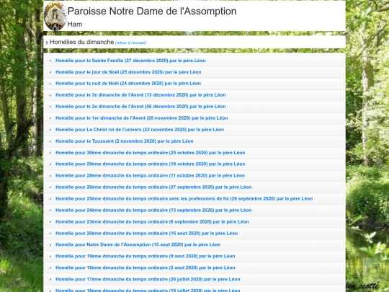Expand the 1er dimanche de l'Avent arrow
389x292 pixels.
(50, 118)
